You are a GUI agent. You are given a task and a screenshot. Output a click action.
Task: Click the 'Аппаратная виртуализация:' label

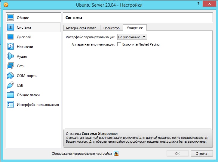[x=94, y=44]
